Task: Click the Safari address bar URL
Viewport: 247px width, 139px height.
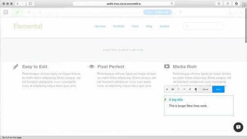Action: [x=123, y=3]
